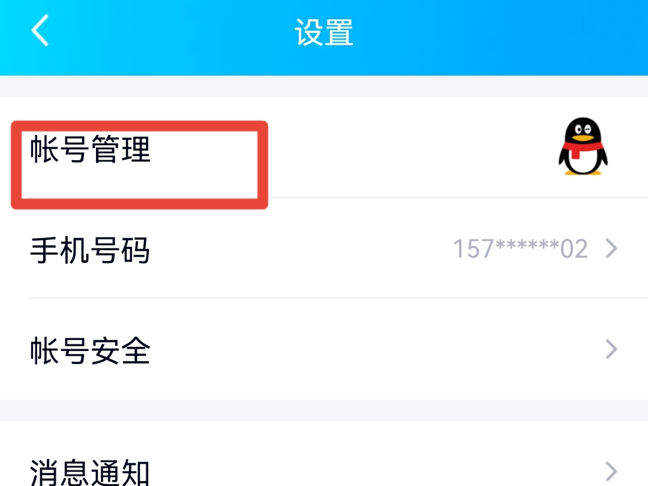Expand the 帐号安全 row chevron
This screenshot has height=486, width=648.
click(x=611, y=349)
